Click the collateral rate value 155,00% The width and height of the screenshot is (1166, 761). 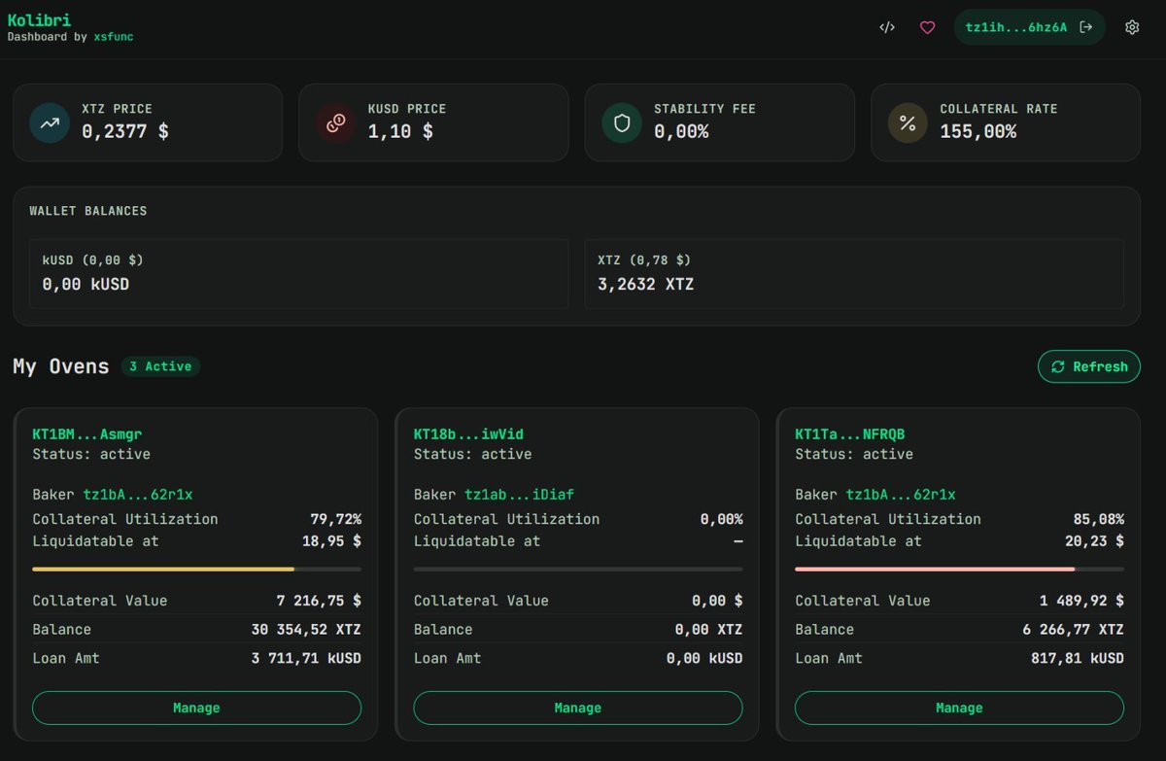(978, 131)
